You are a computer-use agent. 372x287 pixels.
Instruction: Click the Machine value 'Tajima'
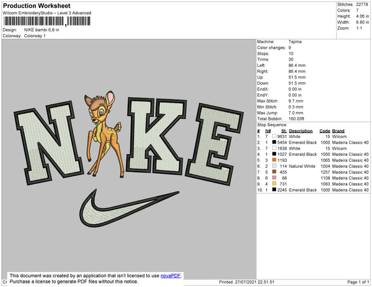(x=295, y=41)
